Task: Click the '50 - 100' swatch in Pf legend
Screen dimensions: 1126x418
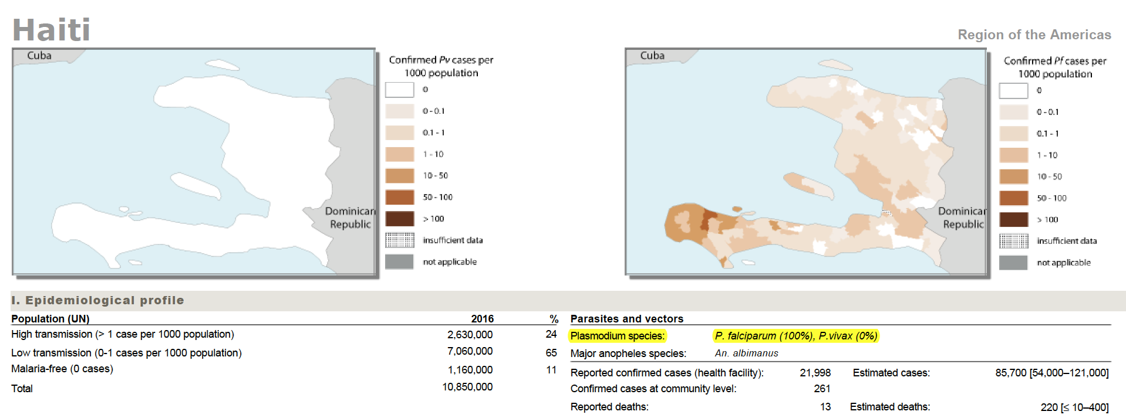Action: tap(1013, 198)
